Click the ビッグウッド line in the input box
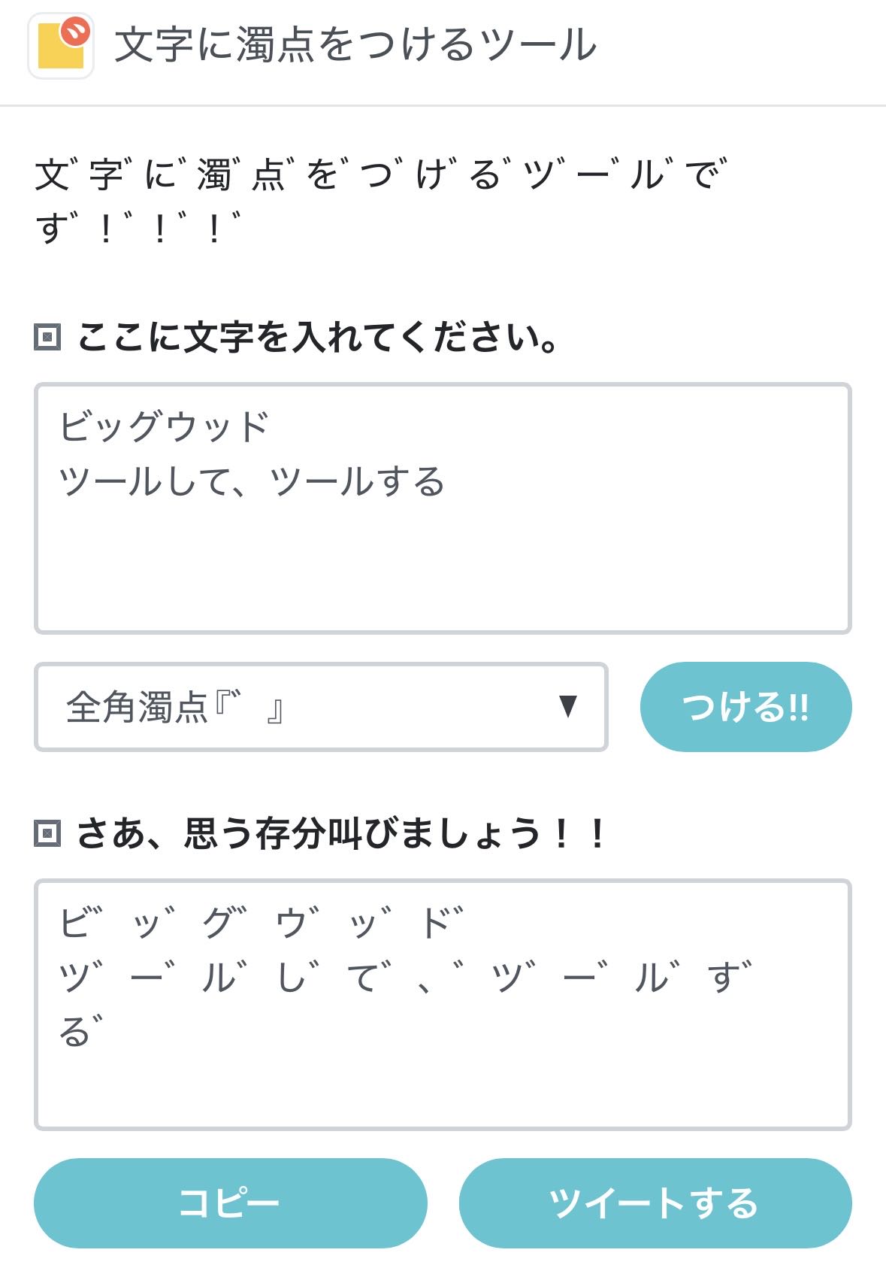Screen dimensions: 886x1283 (x=165, y=426)
